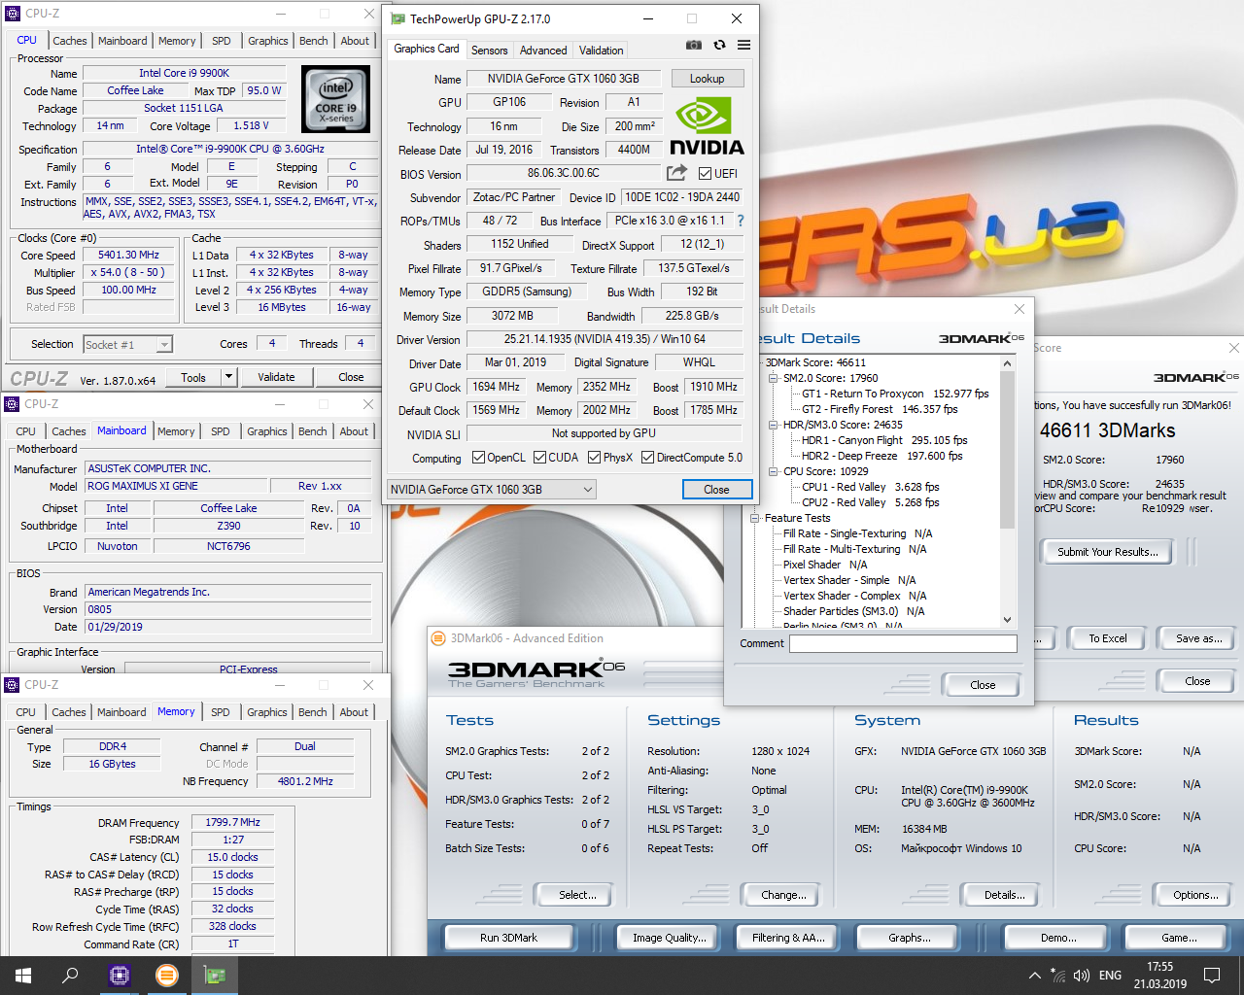Image resolution: width=1244 pixels, height=995 pixels.
Task: Click Close button in Result Details dialog
Action: point(983,685)
